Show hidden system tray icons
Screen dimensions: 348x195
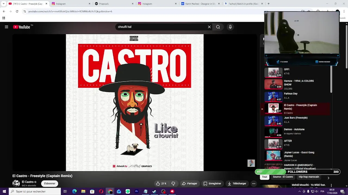point(299,191)
